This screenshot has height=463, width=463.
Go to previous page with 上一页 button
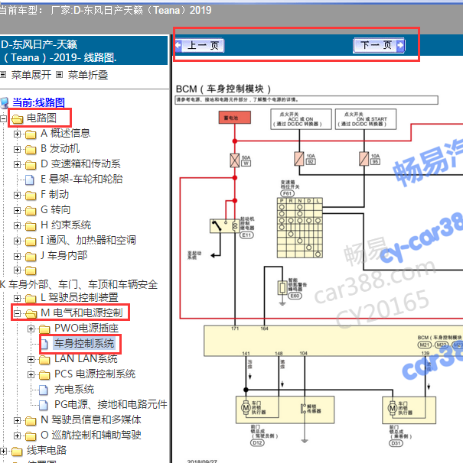pyautogui.click(x=200, y=46)
